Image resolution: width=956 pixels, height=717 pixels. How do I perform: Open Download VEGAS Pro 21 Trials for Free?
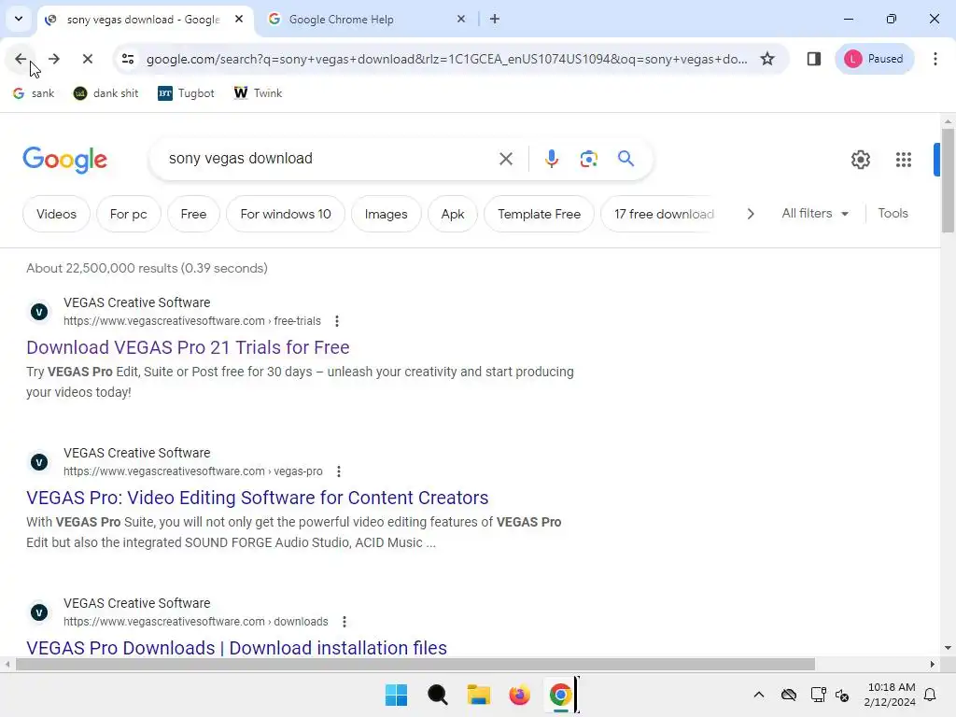click(x=188, y=347)
